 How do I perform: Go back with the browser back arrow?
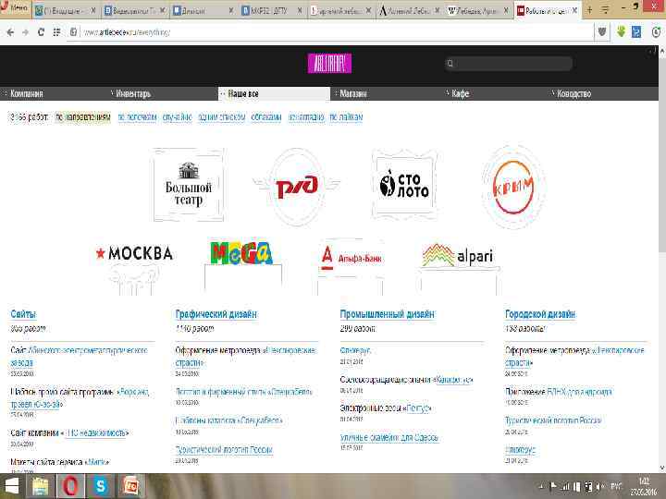pyautogui.click(x=10, y=32)
